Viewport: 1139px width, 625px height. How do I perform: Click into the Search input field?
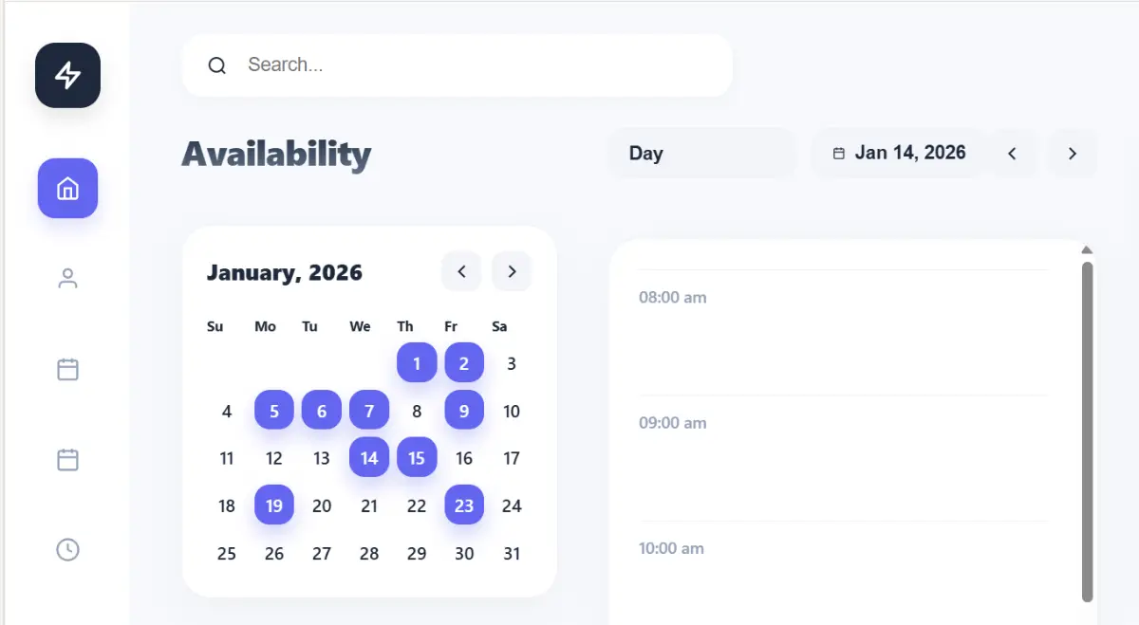pos(475,65)
